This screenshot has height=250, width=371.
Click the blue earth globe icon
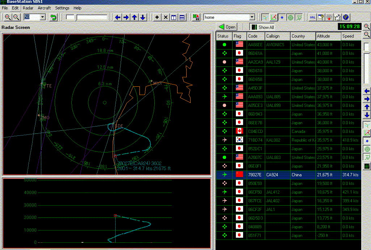pyautogui.click(x=346, y=17)
